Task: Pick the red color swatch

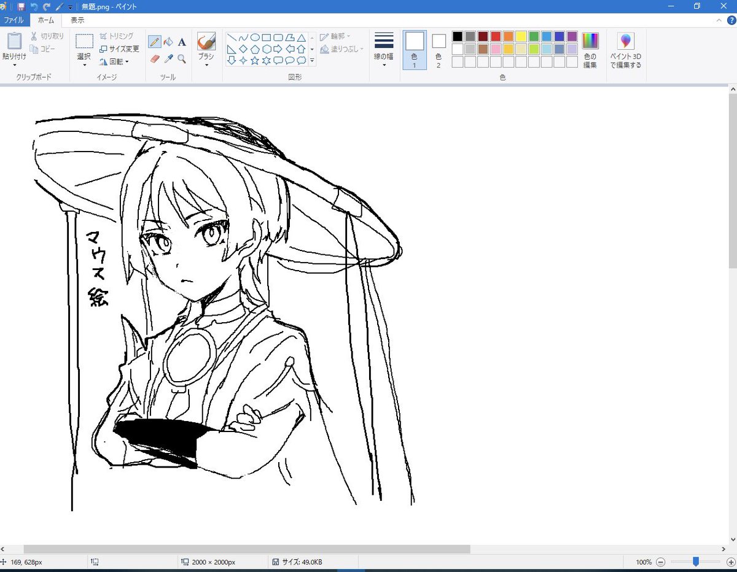Action: pyautogui.click(x=496, y=37)
